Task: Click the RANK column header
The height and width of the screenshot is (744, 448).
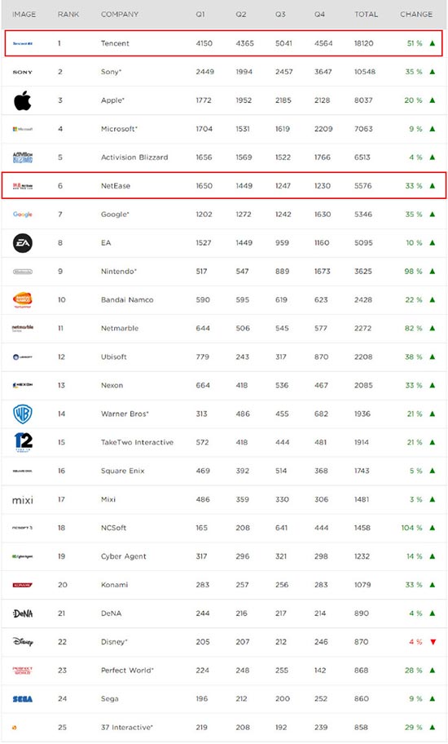Action: pyautogui.click(x=68, y=14)
